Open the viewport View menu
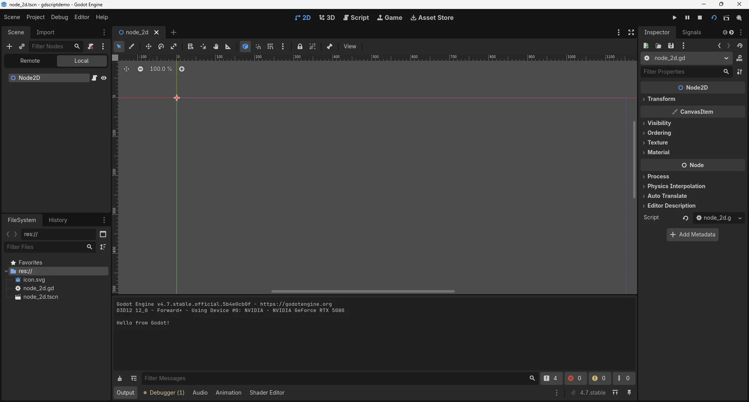Viewport: 749px width, 402px height. coord(350,46)
